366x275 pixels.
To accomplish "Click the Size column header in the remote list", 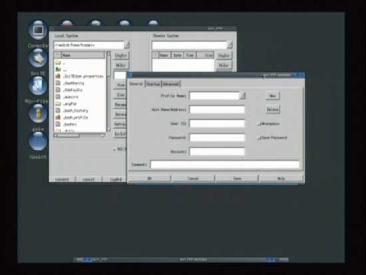I will [x=205, y=55].
